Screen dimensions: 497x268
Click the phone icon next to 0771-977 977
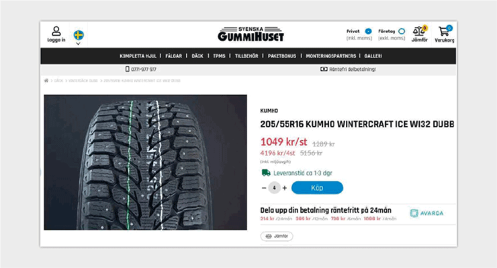(127, 69)
